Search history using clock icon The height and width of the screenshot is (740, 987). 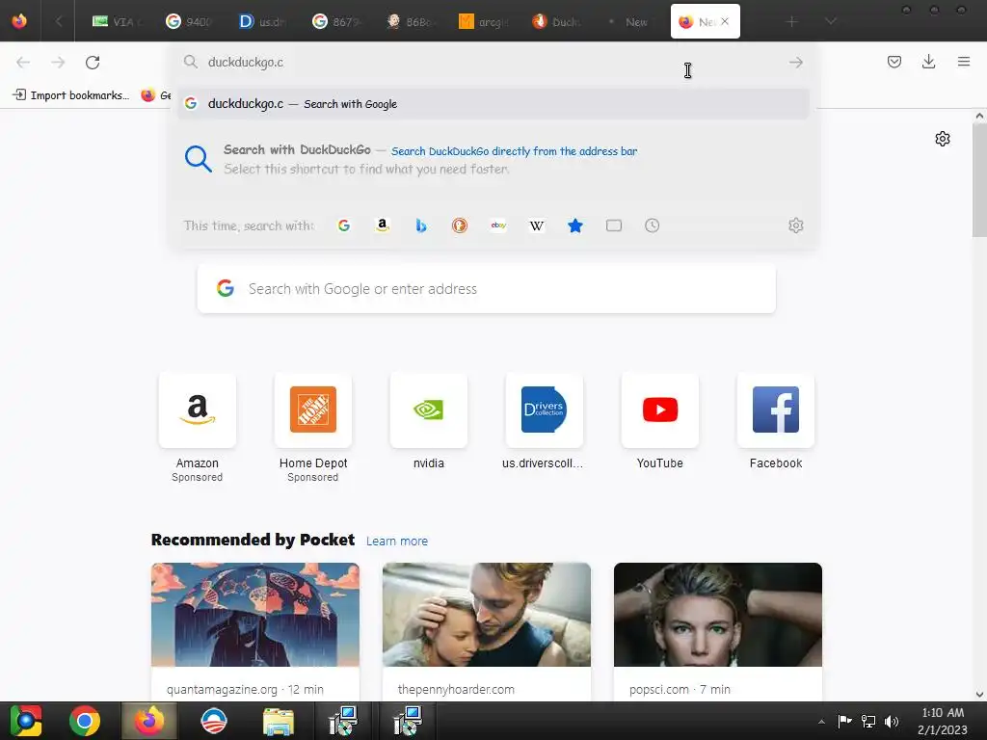coord(653,225)
